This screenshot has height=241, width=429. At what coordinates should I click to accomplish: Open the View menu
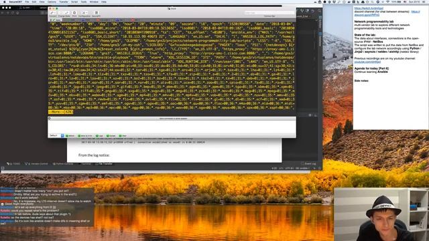[42, 1]
